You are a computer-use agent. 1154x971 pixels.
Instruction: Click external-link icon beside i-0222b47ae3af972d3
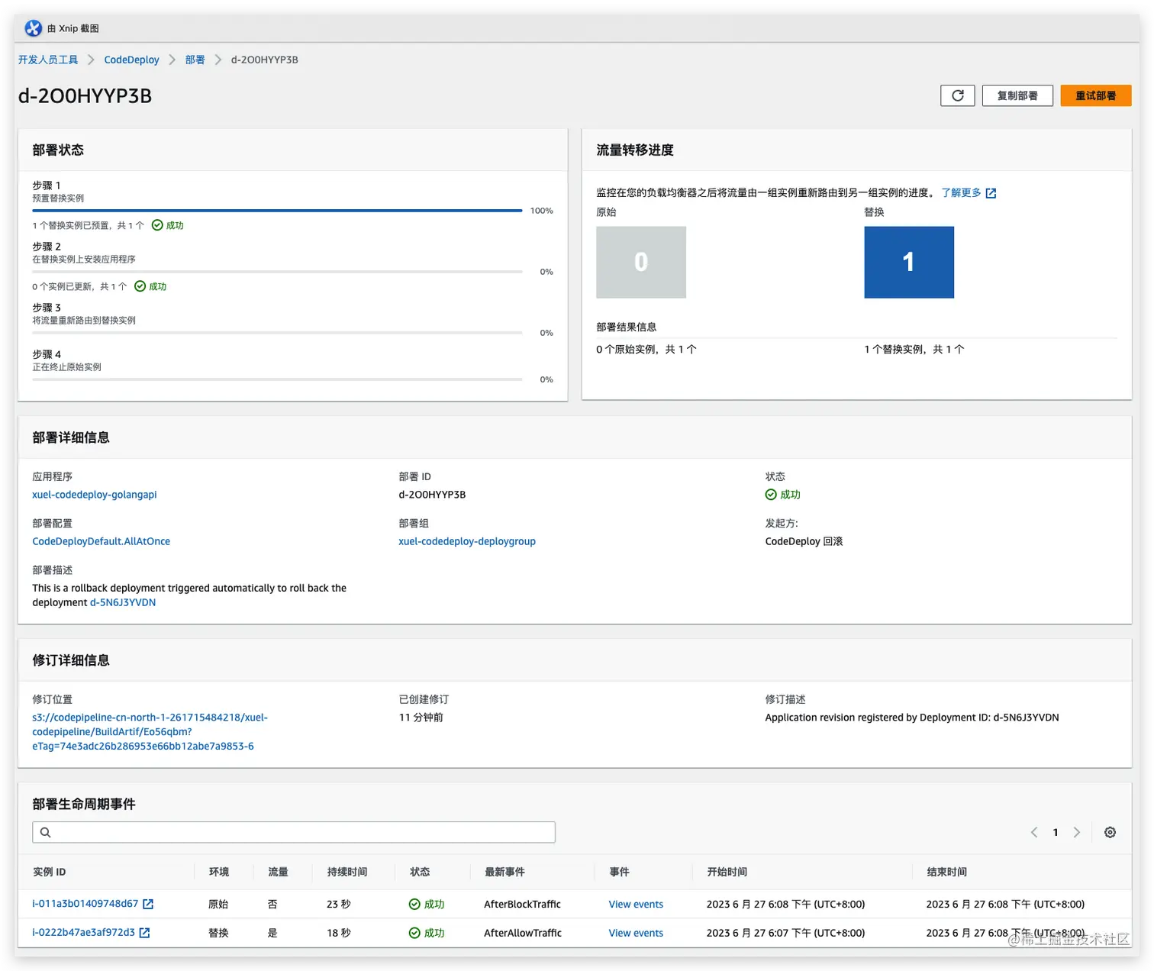(144, 933)
